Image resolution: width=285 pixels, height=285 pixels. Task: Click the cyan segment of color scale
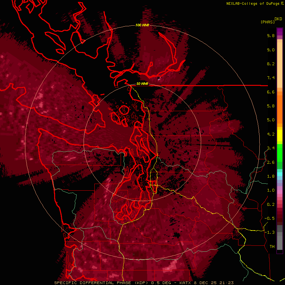click(280, 174)
